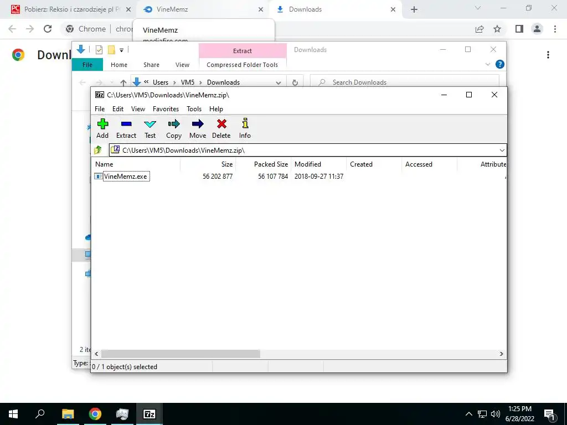Click the Copy toolbar button in 7-Zip
This screenshot has height=425, width=567.
tap(173, 128)
